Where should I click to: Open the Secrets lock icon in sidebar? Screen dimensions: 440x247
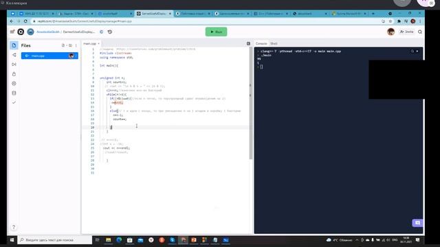click(14, 74)
